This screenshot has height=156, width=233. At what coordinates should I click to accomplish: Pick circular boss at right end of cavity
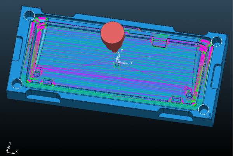click(x=190, y=95)
